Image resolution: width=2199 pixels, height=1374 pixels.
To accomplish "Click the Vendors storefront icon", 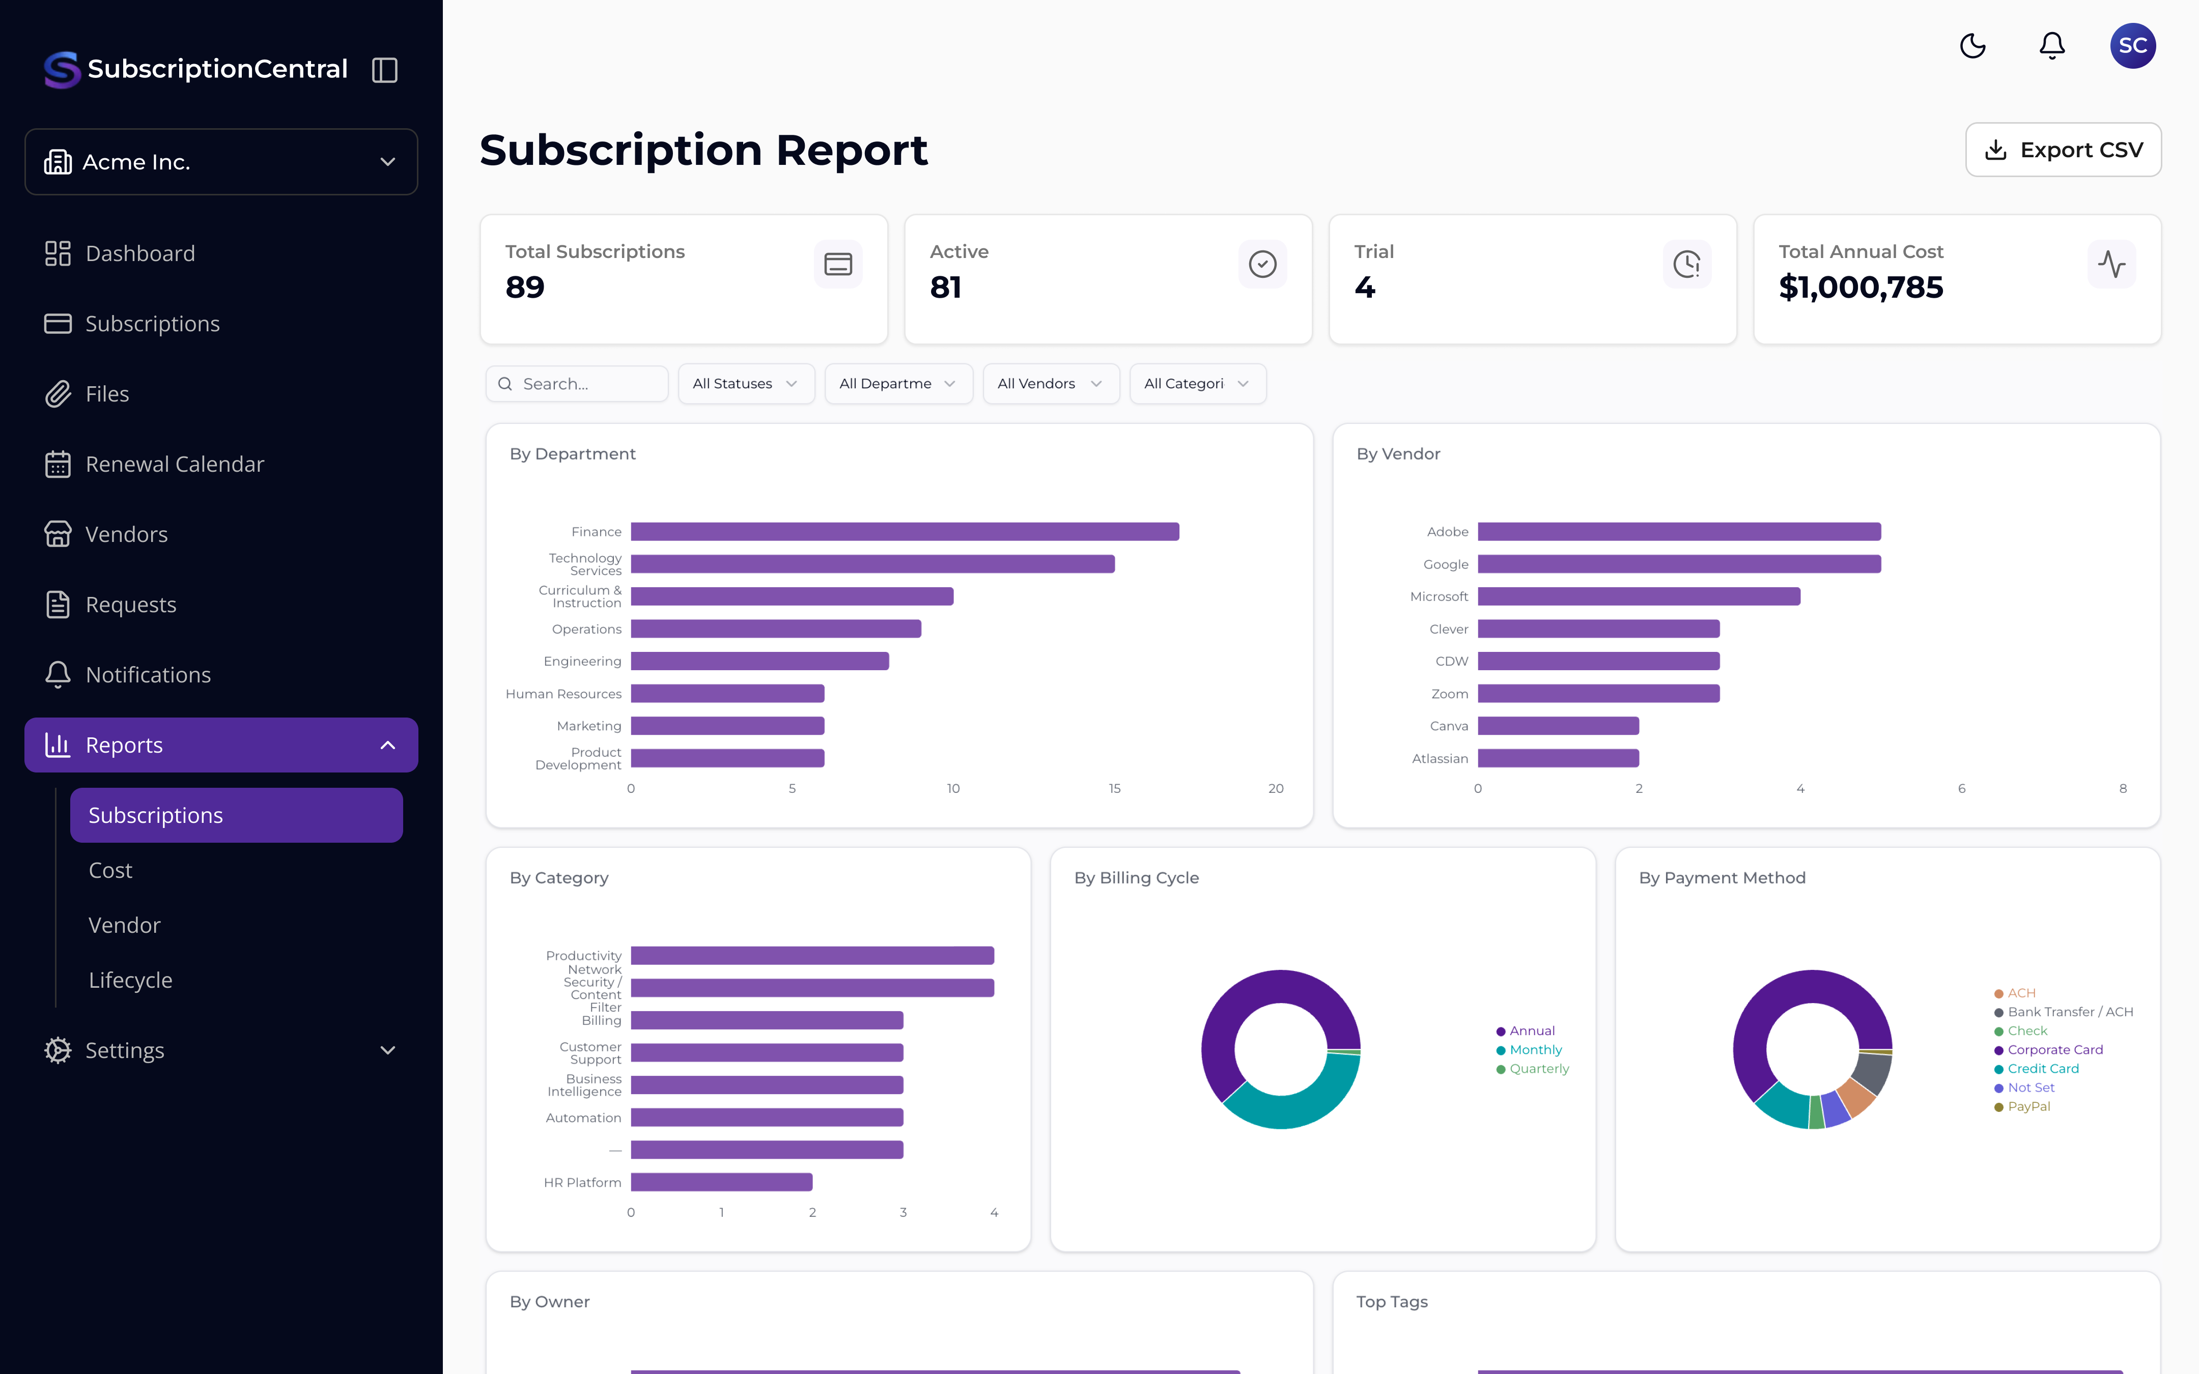I will click(x=58, y=534).
